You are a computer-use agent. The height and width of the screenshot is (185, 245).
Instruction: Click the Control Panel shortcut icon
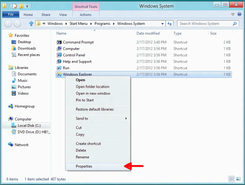(59, 55)
